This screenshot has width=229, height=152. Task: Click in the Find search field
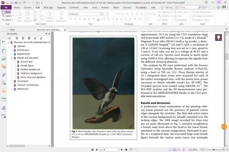point(189,7)
